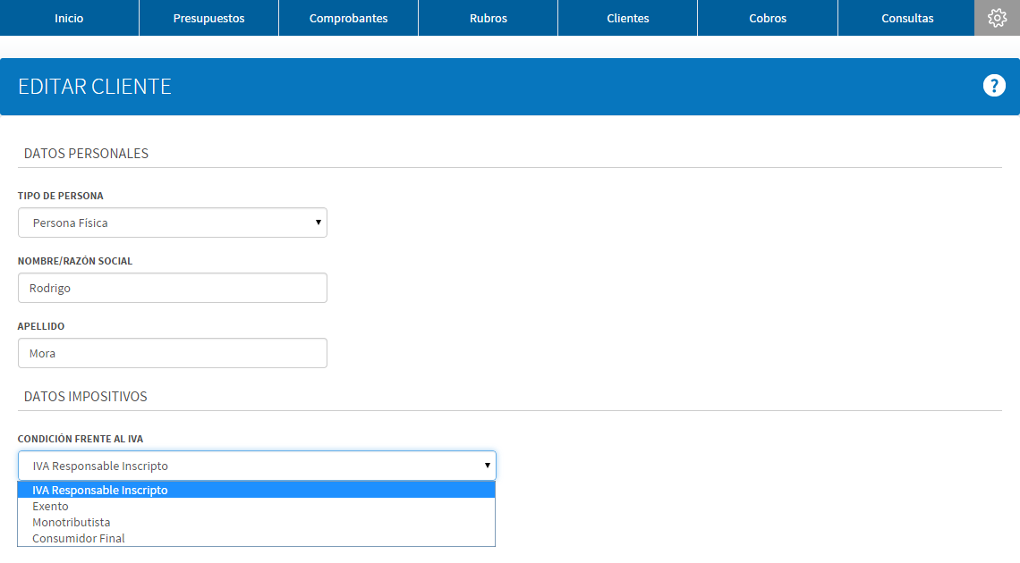
Task: Click the Apellido field containing Mora
Action: coord(173,353)
